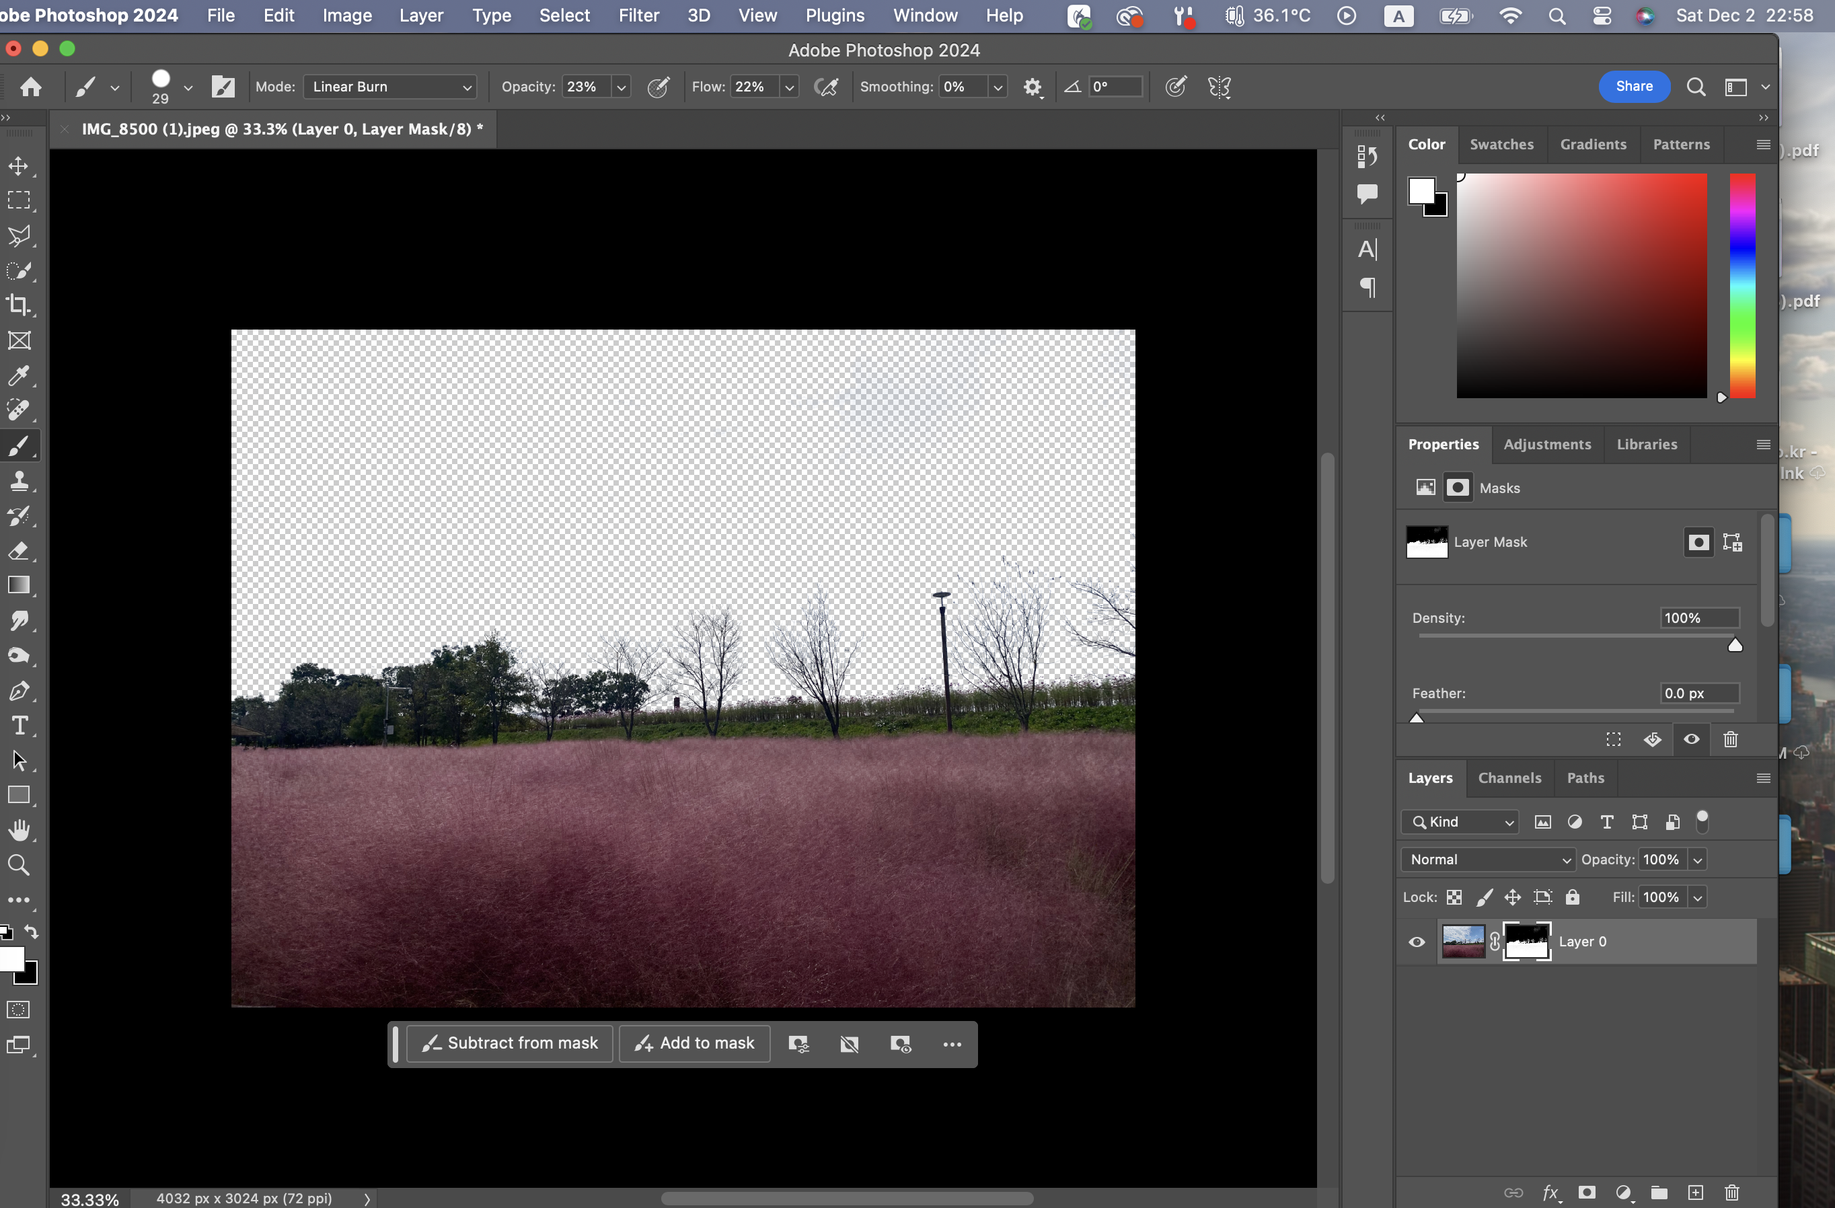
Task: Click the delete layer trash icon
Action: (1731, 1193)
